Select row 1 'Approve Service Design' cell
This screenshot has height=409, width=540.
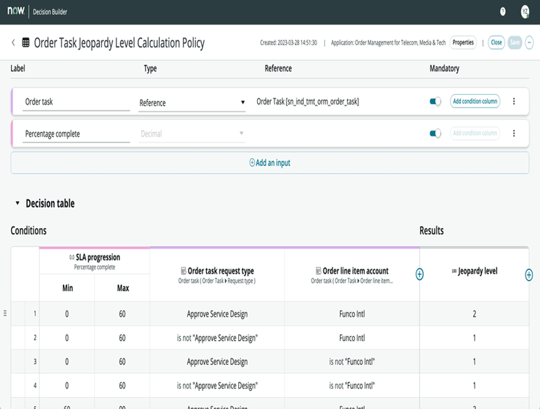click(x=217, y=313)
